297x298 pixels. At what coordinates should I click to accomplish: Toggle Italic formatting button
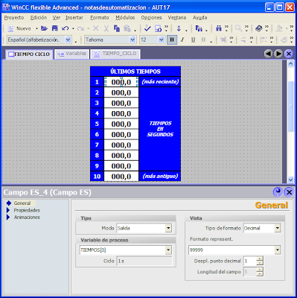pyautogui.click(x=182, y=39)
